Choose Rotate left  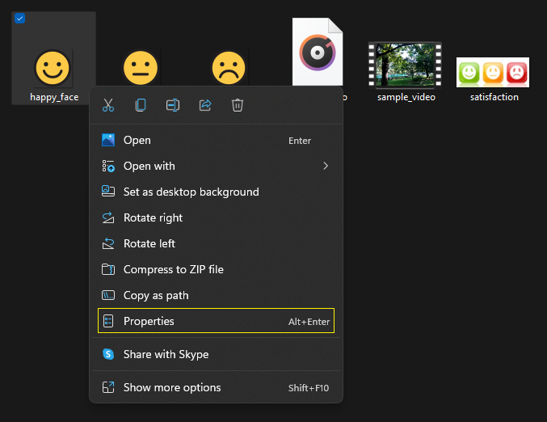216,243
